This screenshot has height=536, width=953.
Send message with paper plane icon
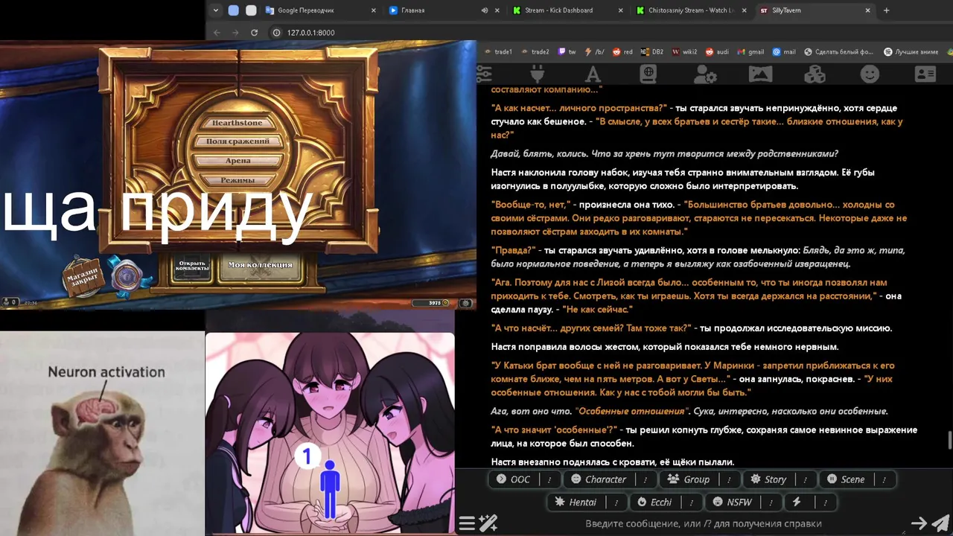point(940,523)
